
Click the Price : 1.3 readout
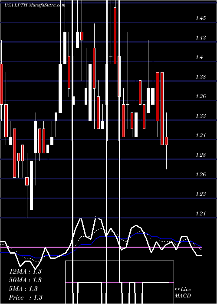[26, 297]
